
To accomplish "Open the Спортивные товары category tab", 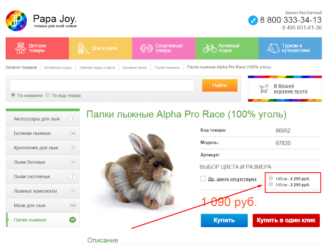I will coord(164,49).
